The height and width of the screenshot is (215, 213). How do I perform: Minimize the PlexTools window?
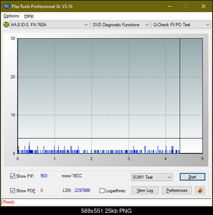click(x=170, y=6)
